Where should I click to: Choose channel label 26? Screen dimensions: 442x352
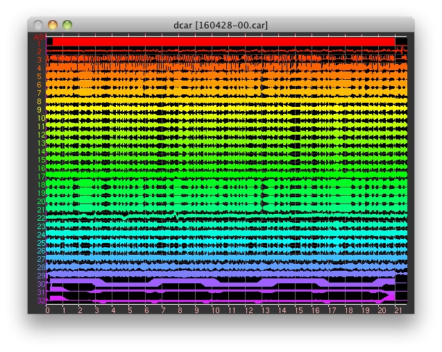(42, 251)
